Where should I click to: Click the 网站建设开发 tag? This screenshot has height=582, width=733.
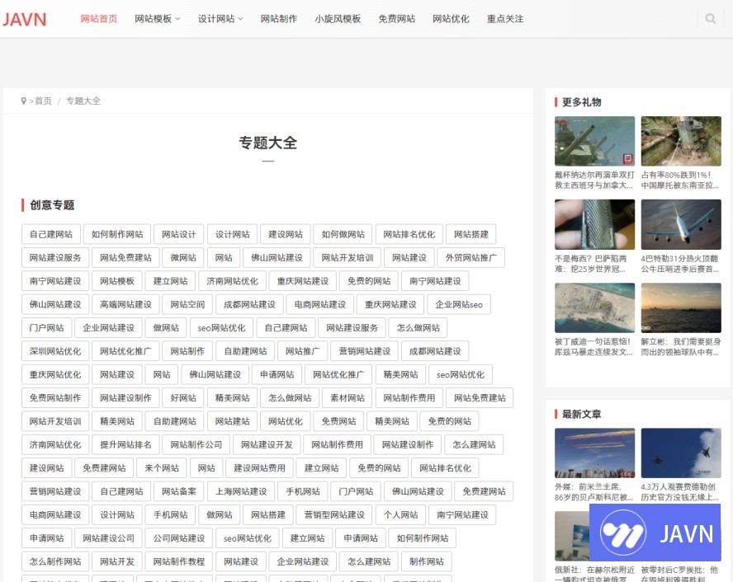(267, 444)
